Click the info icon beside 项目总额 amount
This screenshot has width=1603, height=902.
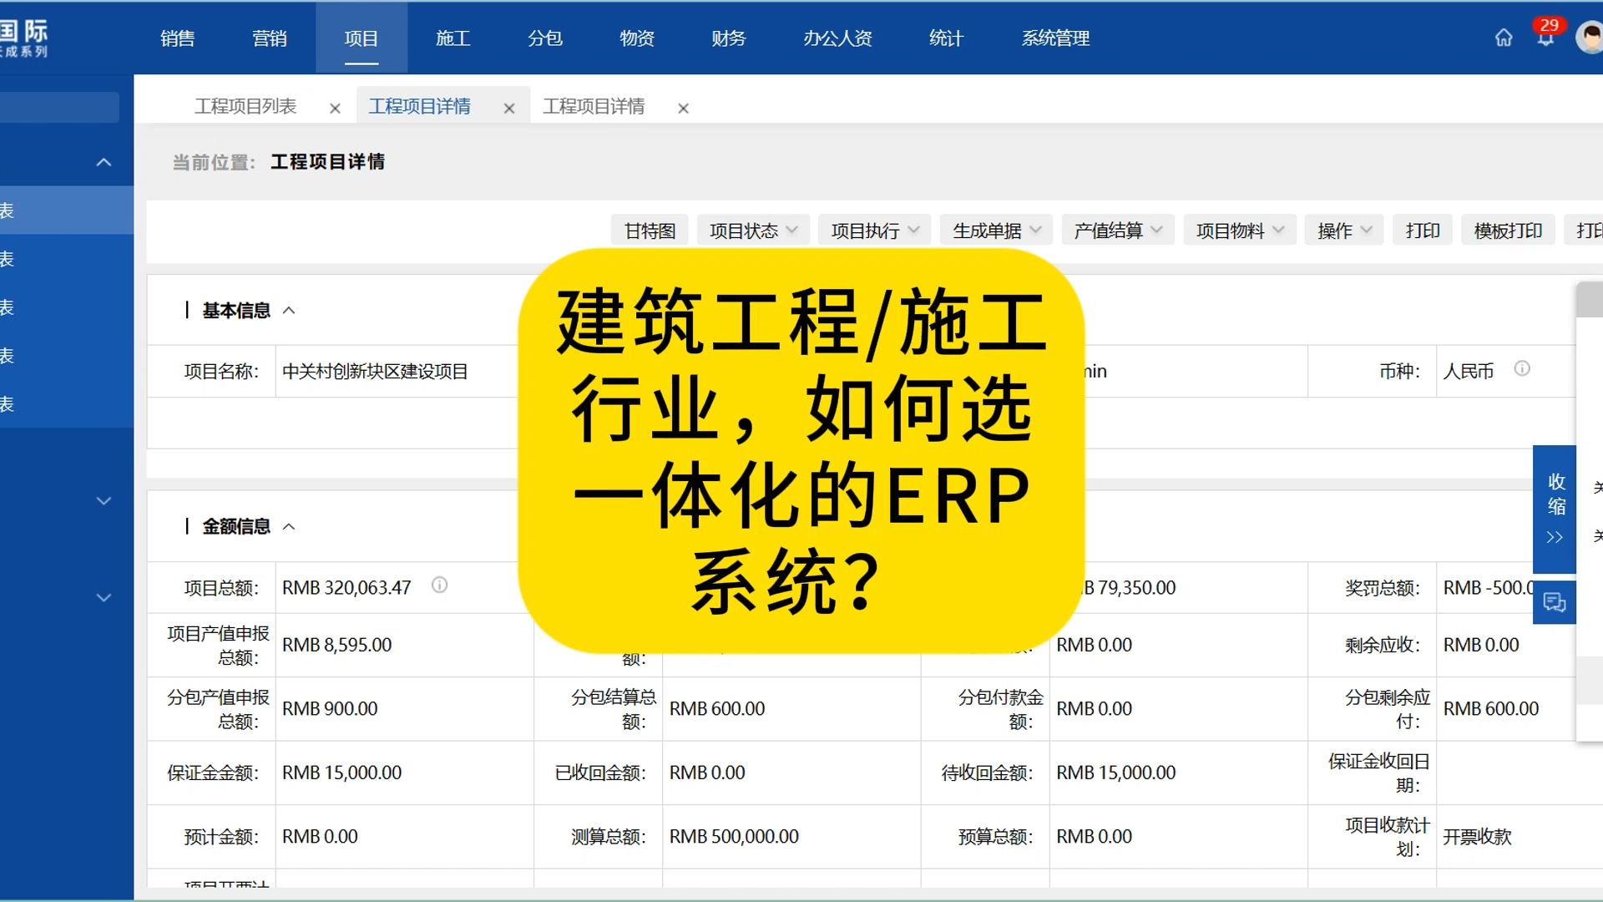tap(439, 585)
